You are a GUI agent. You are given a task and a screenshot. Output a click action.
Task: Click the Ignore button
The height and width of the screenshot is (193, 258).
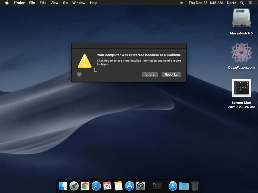[x=150, y=74]
